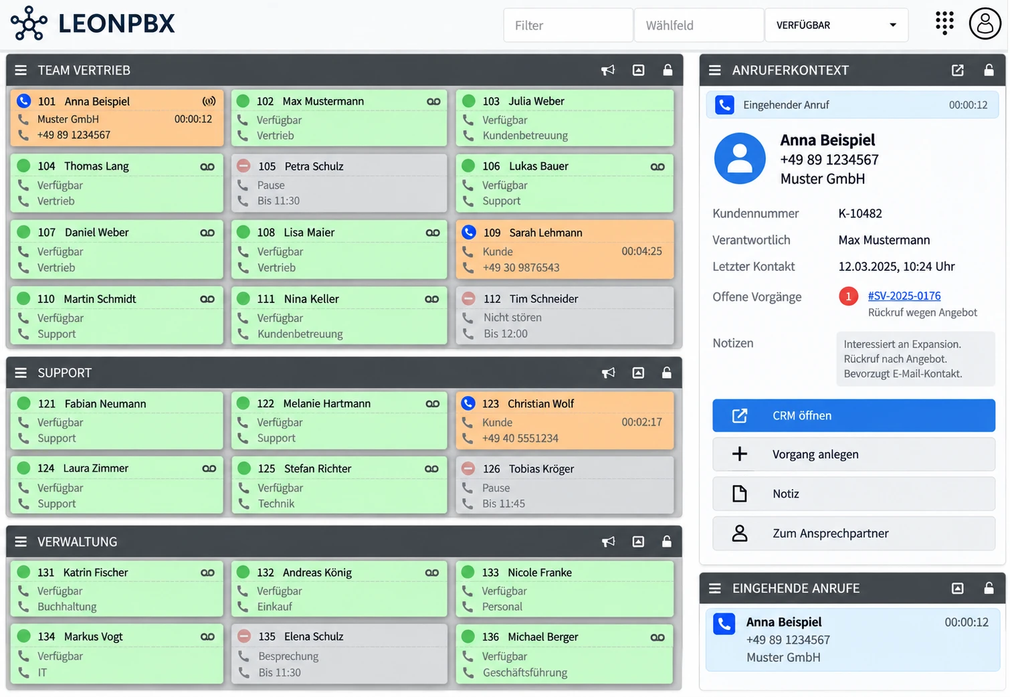1010x697 pixels.
Task: Open the Verfügbar status dropdown
Action: click(x=836, y=25)
